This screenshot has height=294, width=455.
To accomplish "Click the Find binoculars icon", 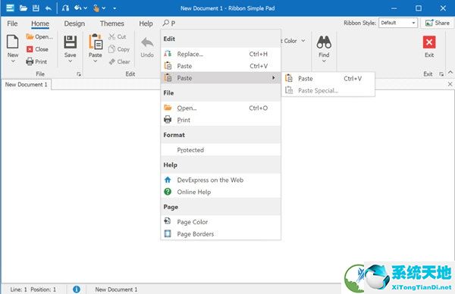I will 324,42.
